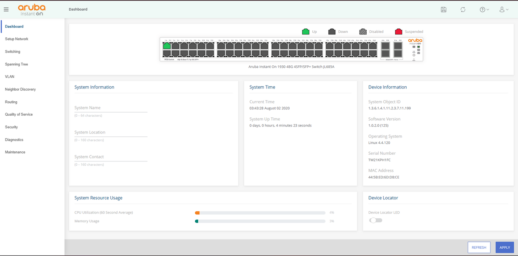Click system up time value text
The image size is (518, 256).
coord(280,125)
